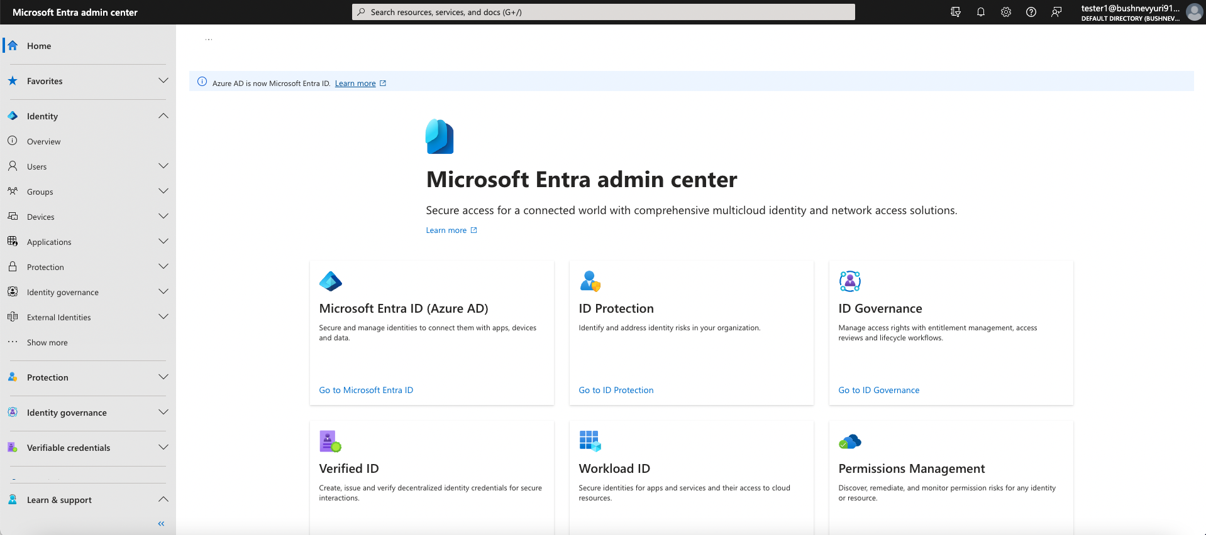Select Show more in Identity menu
This screenshot has width=1206, height=535.
tap(47, 342)
